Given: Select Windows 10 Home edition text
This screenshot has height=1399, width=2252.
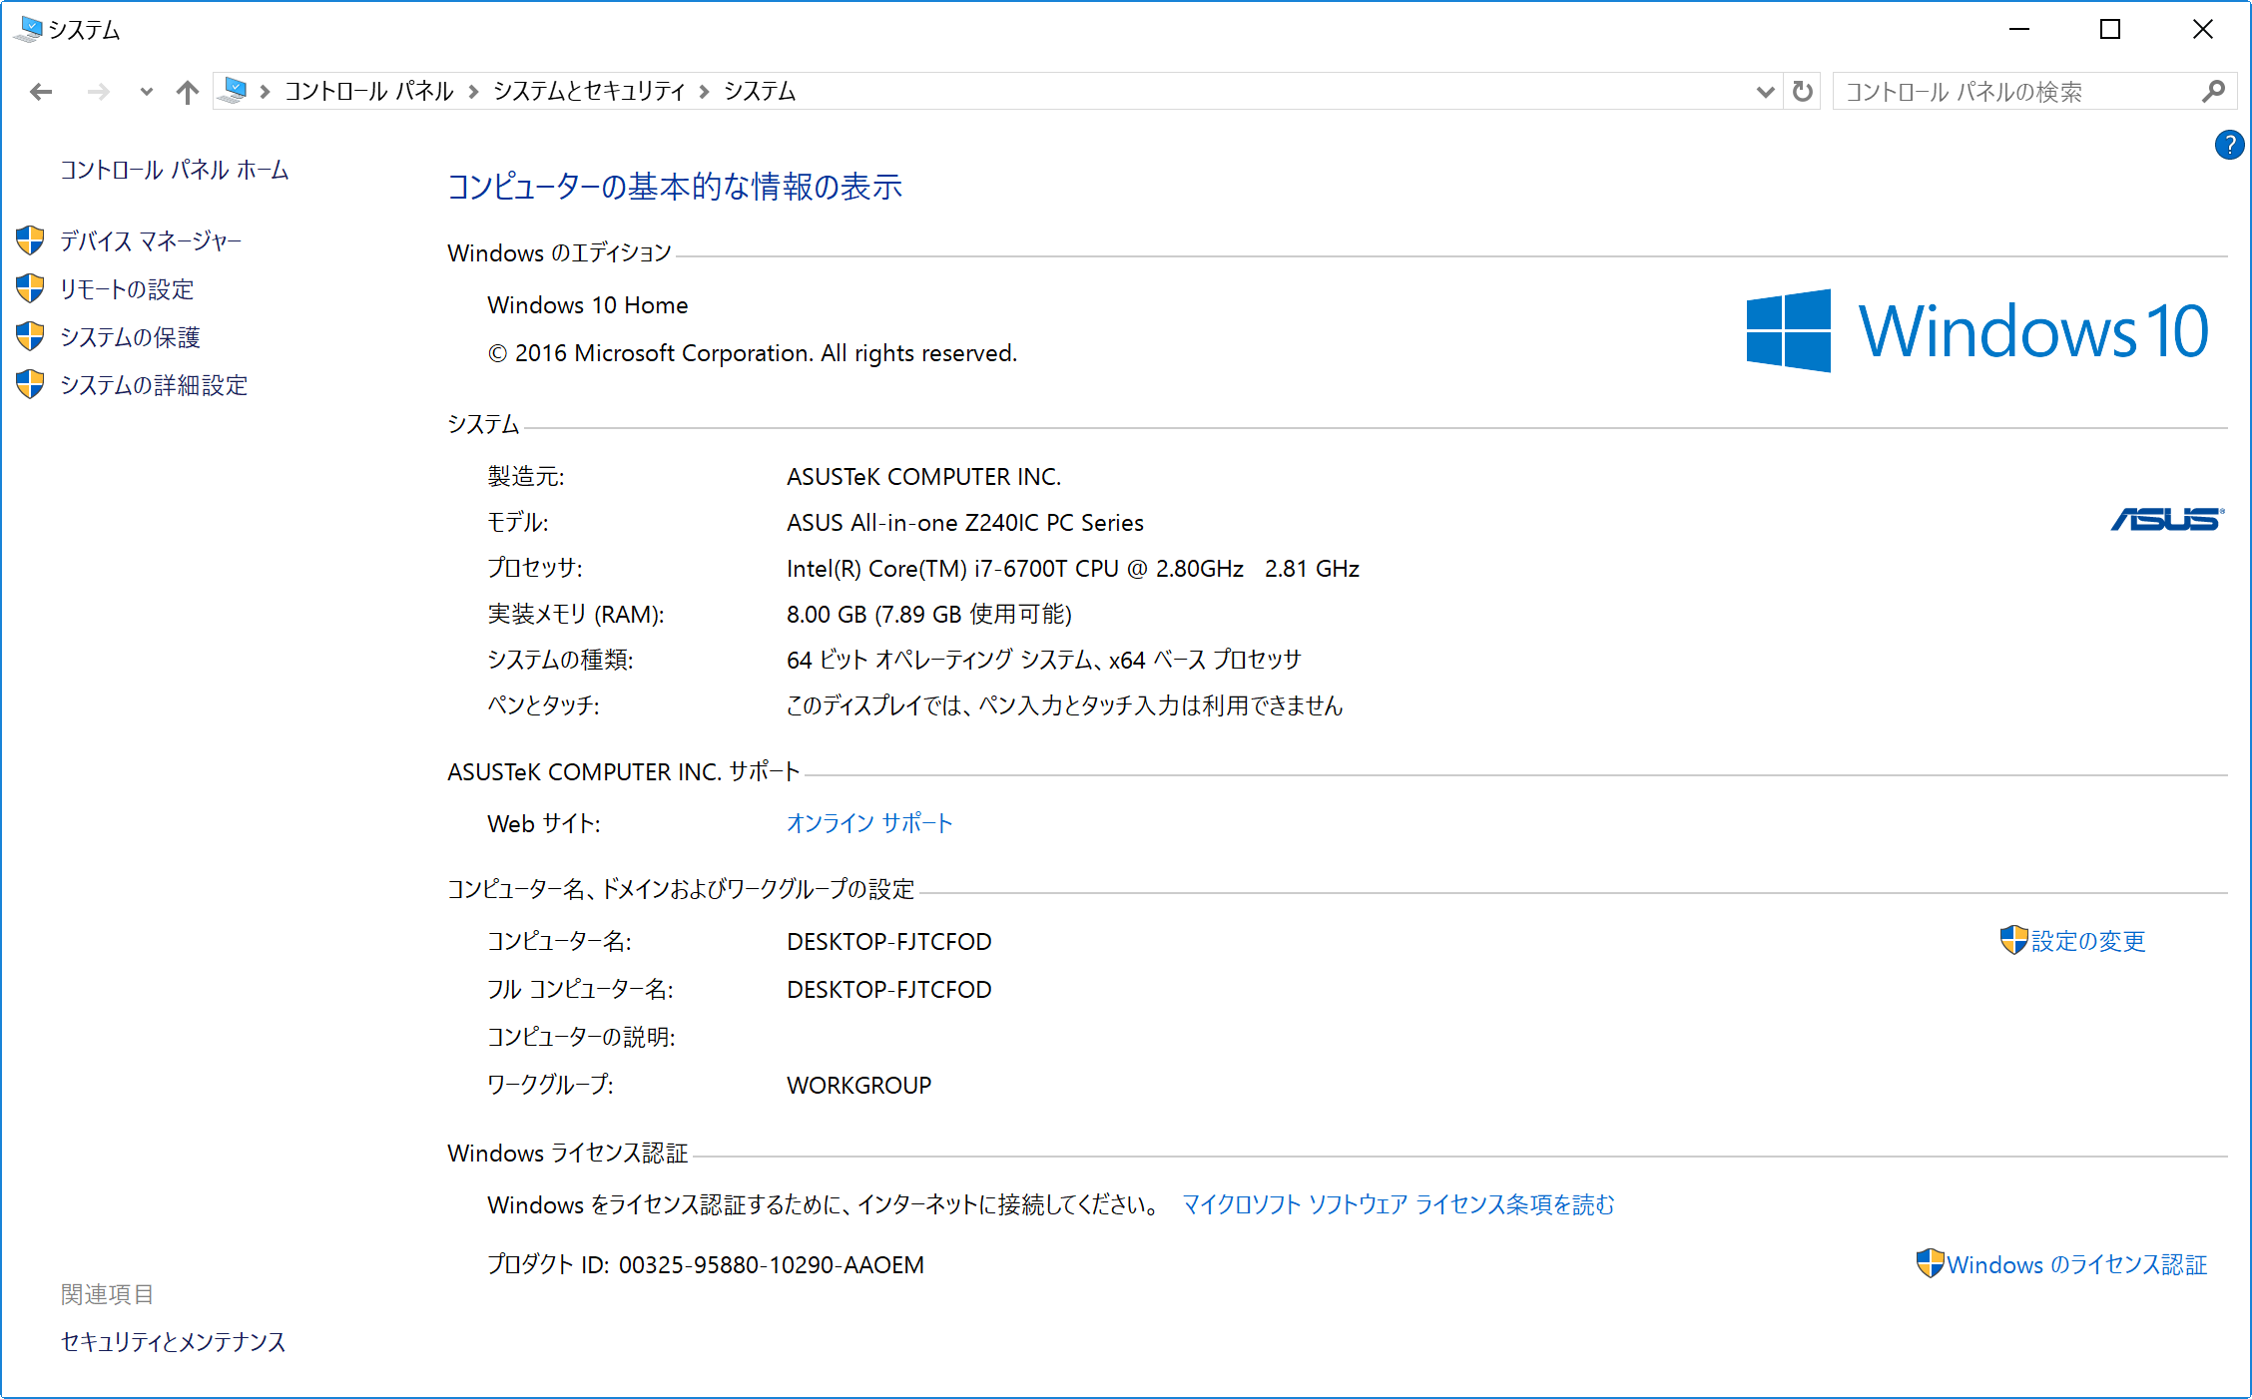Looking at the screenshot, I should 587,304.
